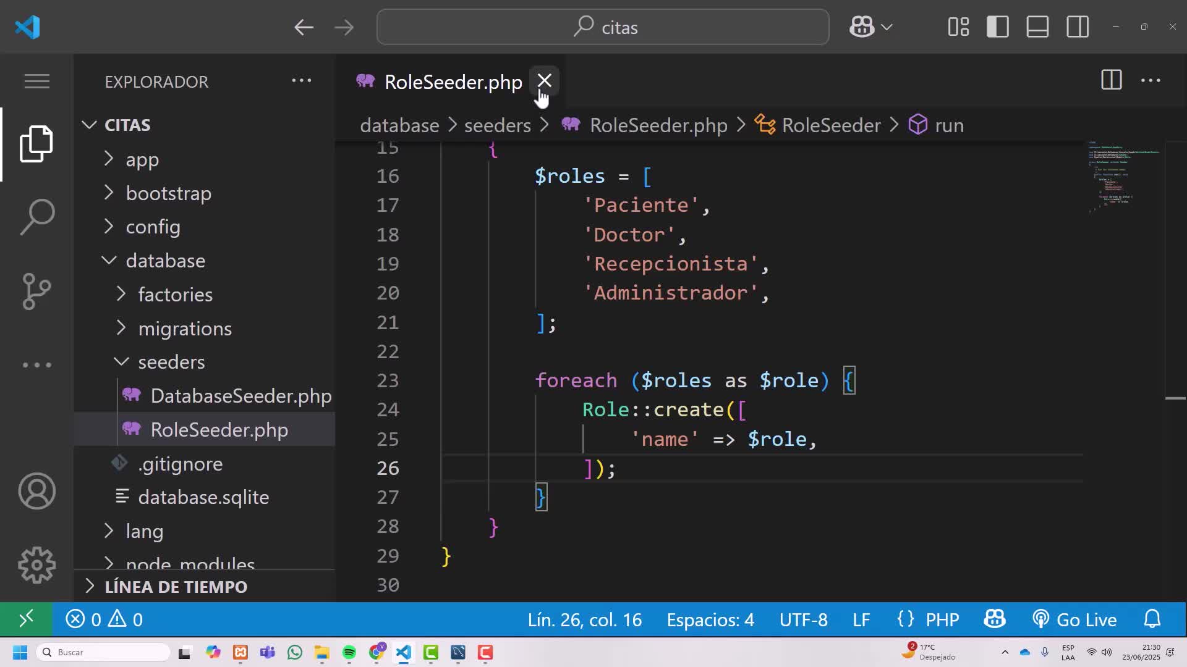Open Copilot chat menu in title bar

pos(870,27)
